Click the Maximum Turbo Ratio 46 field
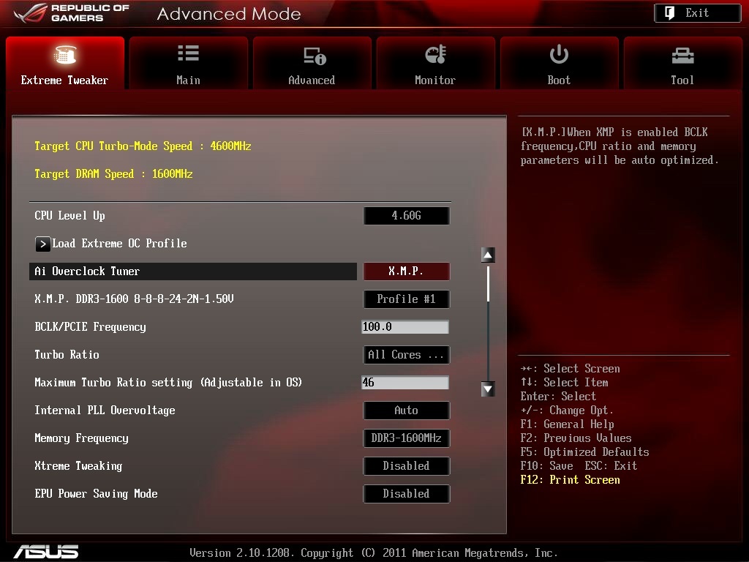The height and width of the screenshot is (562, 749). pyautogui.click(x=405, y=382)
